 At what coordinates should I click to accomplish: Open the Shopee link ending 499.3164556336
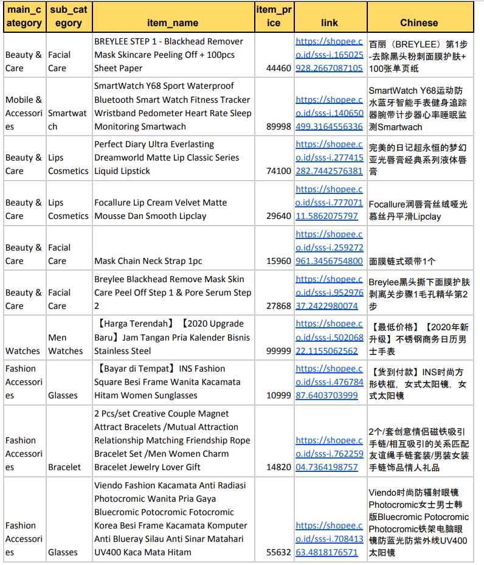[x=329, y=113]
